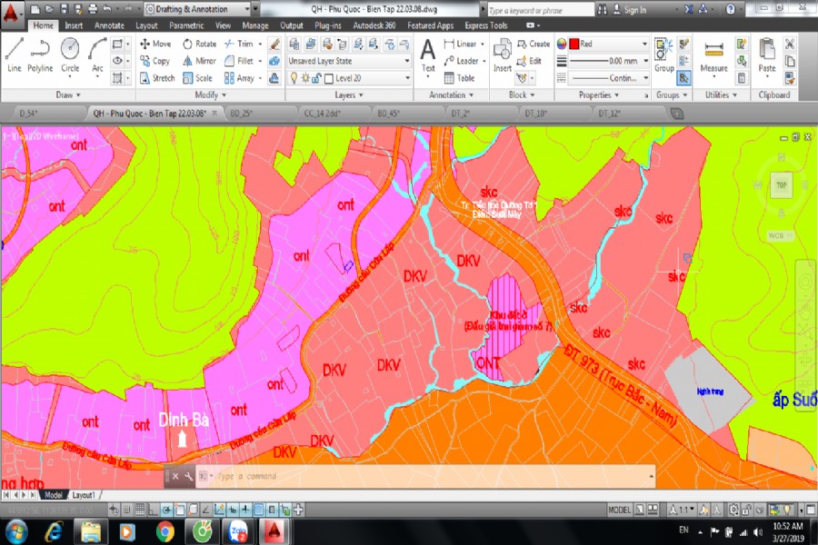Viewport: 818px width, 545px height.
Task: Click the red color swatch
Action: (x=574, y=45)
